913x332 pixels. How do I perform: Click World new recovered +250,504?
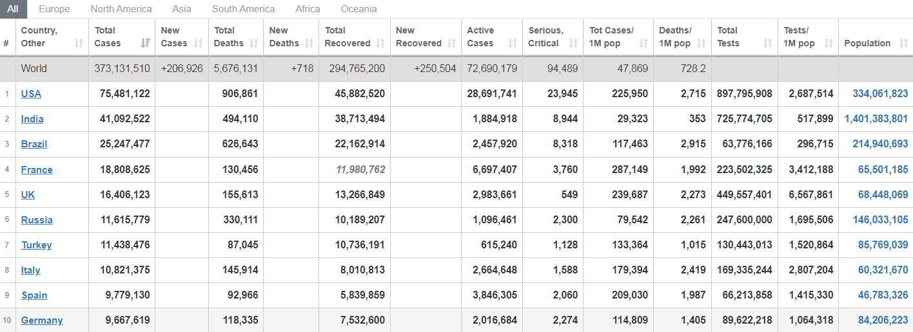435,69
